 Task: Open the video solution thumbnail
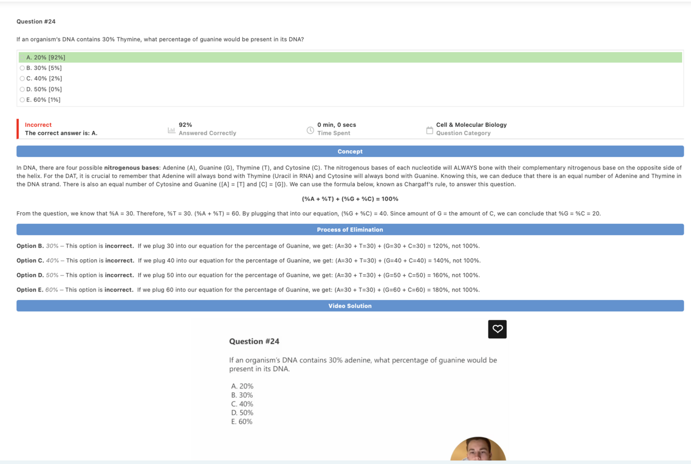pyautogui.click(x=350, y=388)
